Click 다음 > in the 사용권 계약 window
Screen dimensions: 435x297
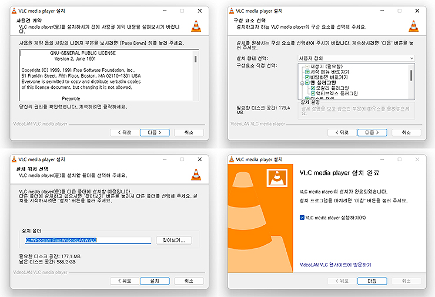155,133
